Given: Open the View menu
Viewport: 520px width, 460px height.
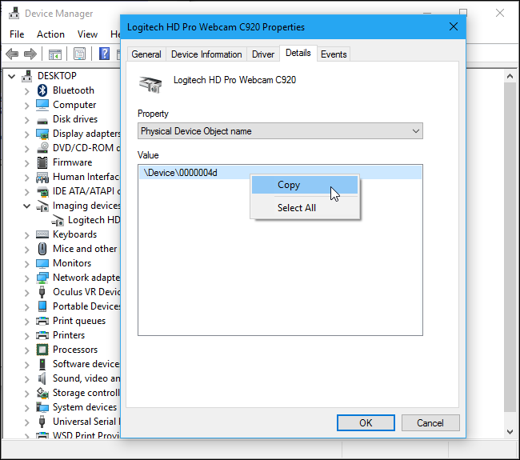Looking at the screenshot, I should pos(87,34).
